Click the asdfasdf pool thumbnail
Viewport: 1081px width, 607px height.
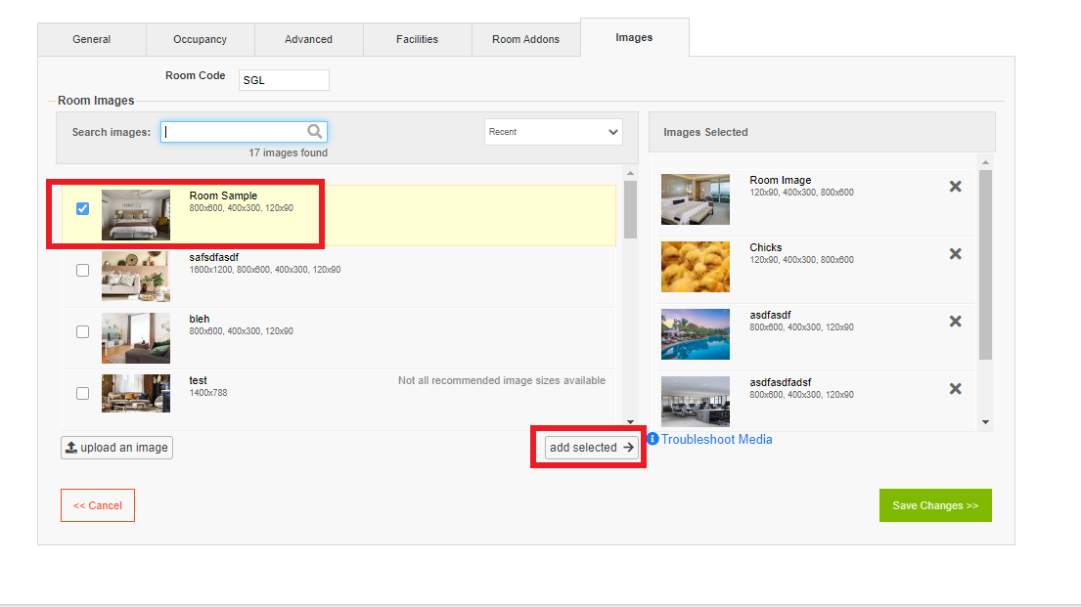click(x=695, y=334)
